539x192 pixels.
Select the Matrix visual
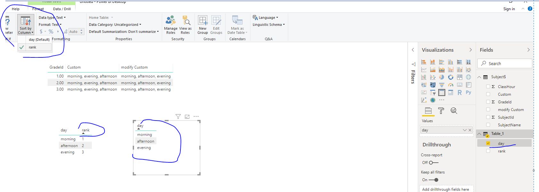(x=451, y=92)
